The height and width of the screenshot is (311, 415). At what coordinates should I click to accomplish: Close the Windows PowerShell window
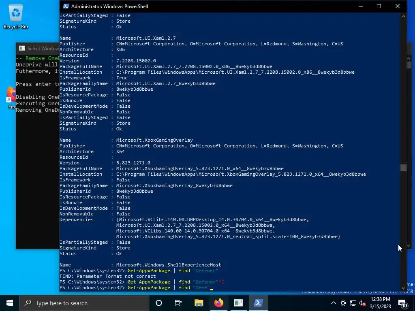(397, 6)
